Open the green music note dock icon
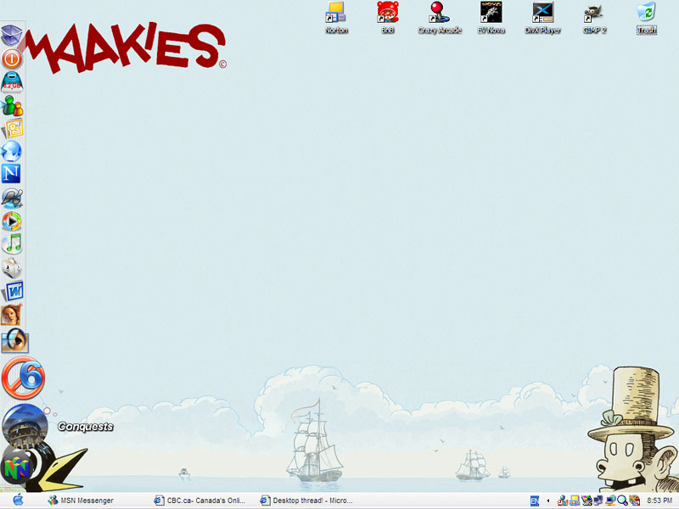The image size is (679, 509). pos(12,244)
